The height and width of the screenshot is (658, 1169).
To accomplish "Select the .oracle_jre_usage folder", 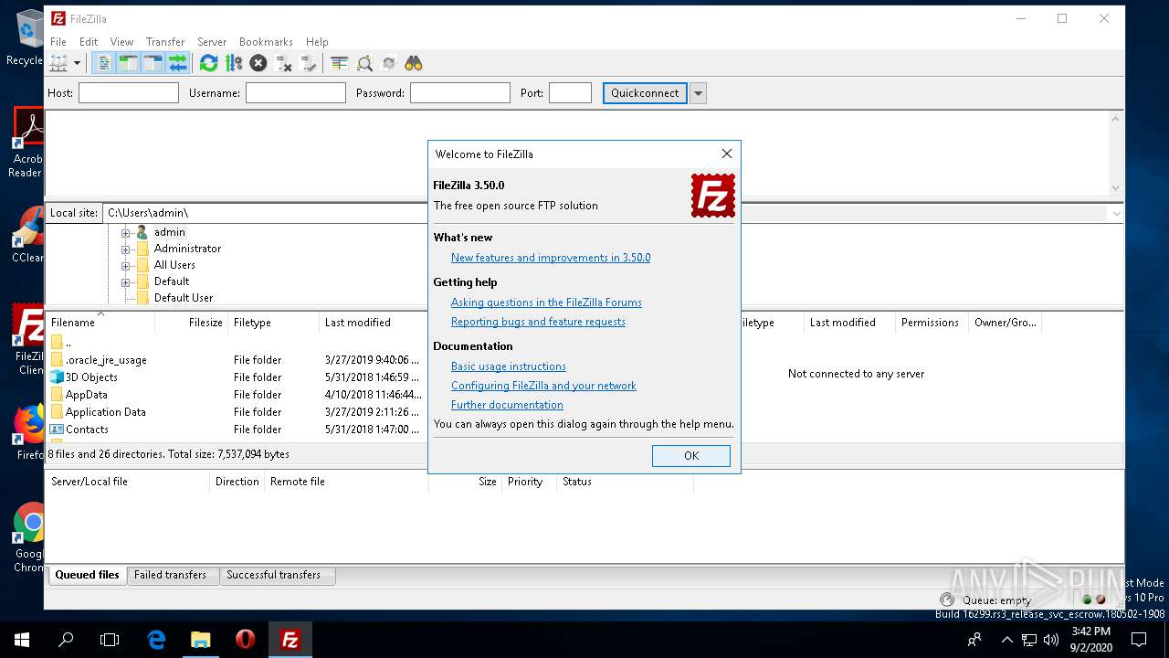I will (x=106, y=360).
